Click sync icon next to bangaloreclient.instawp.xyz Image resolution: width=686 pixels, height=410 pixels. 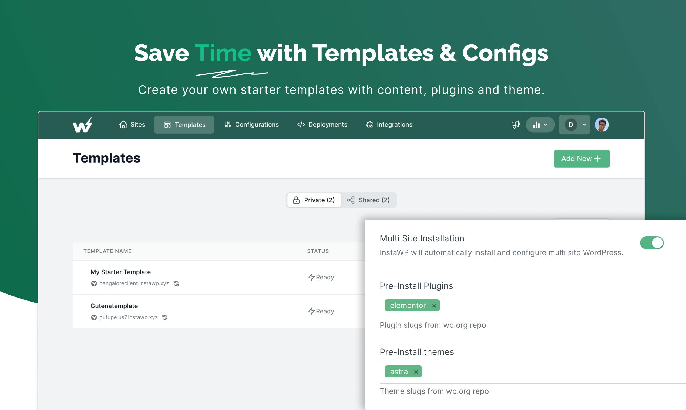[x=176, y=283]
